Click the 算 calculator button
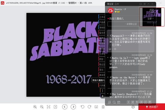This screenshot has height=110, width=165. click(x=150, y=102)
